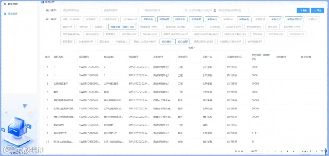329x156 pixels.
Task: Click the plan review start date field
Action: click(200, 11)
